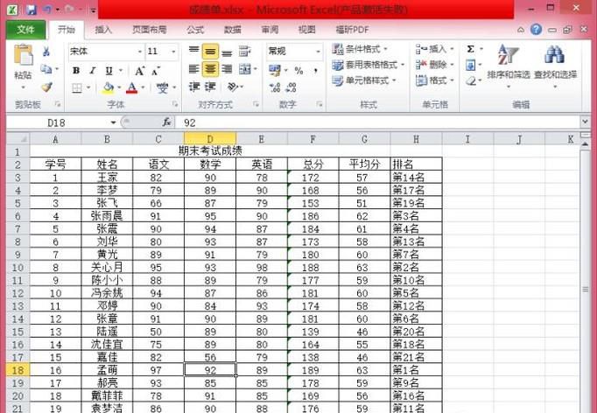Open the font name dropdown 宋体
This screenshot has height=413, width=597.
140,52
